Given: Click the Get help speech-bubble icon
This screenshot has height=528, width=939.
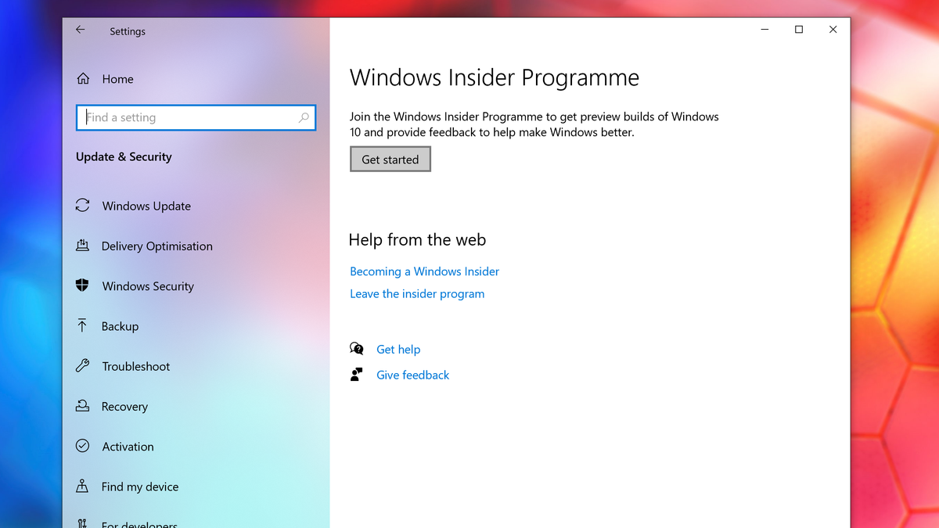Looking at the screenshot, I should [357, 349].
